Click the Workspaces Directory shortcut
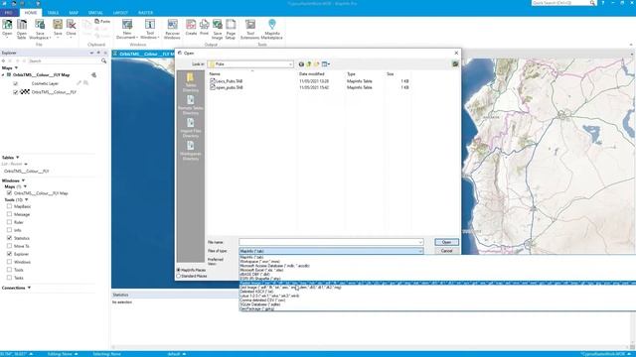The image size is (636, 357). pos(190,151)
